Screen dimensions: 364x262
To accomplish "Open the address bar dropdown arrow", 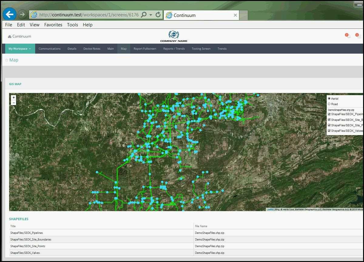I will point(151,15).
